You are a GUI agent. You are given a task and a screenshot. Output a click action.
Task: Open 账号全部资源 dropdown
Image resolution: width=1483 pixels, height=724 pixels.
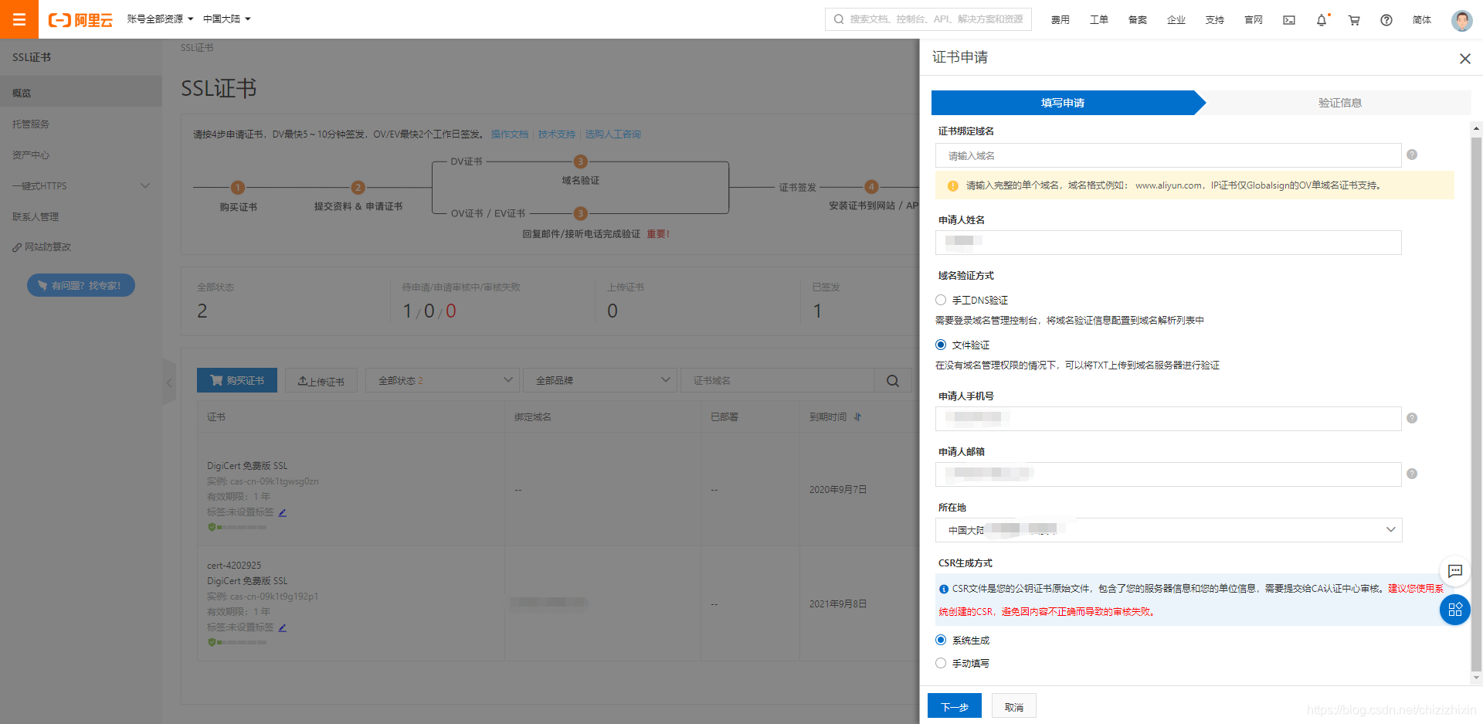160,19
